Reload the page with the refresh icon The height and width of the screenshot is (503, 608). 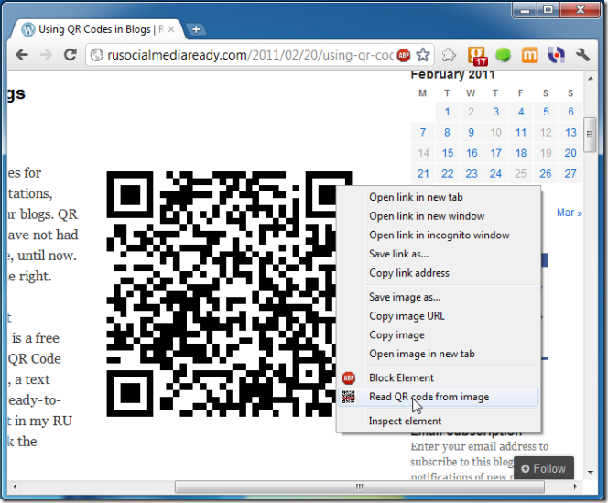click(x=71, y=55)
